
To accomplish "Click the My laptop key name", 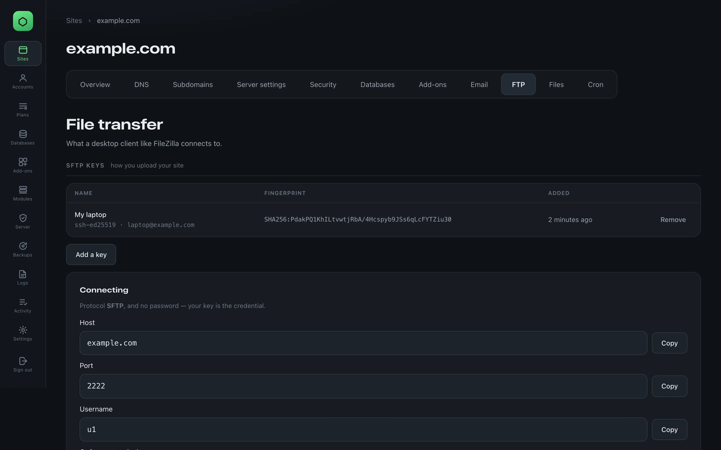I will pos(90,214).
